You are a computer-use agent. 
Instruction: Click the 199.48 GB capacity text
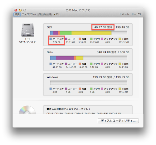point(123,27)
